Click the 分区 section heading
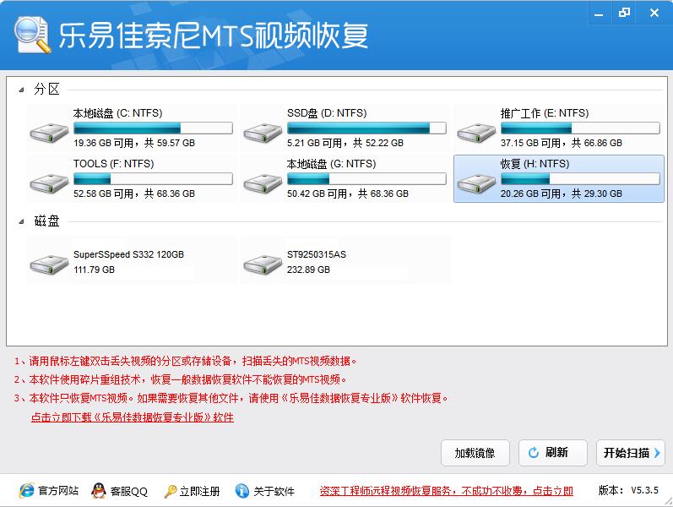Viewport: 673px width, 507px height. coord(46,90)
